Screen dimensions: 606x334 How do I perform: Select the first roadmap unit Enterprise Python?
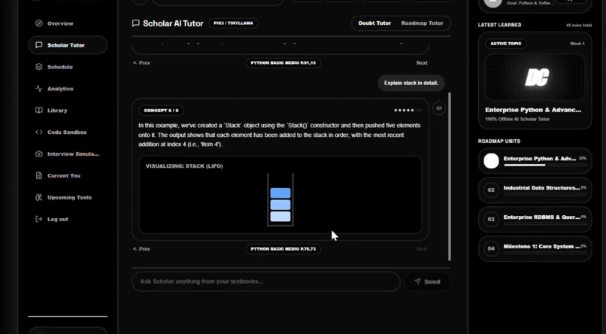(535, 161)
